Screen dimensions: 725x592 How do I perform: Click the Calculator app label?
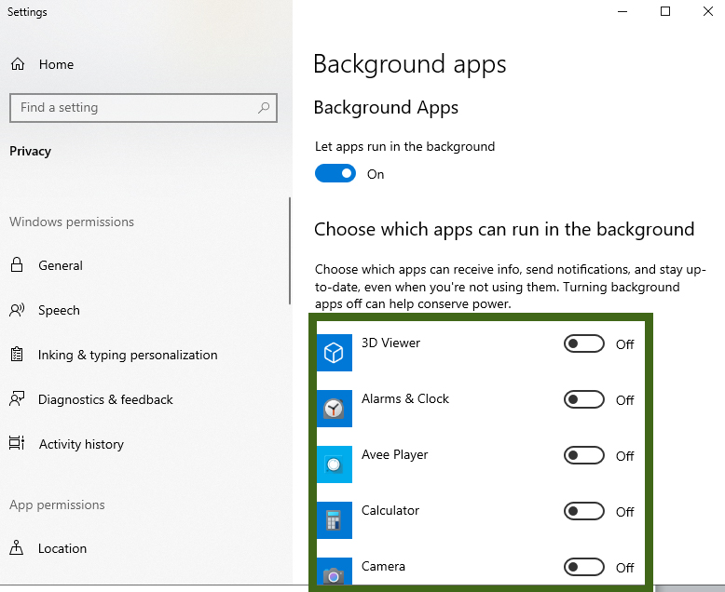pyautogui.click(x=390, y=511)
